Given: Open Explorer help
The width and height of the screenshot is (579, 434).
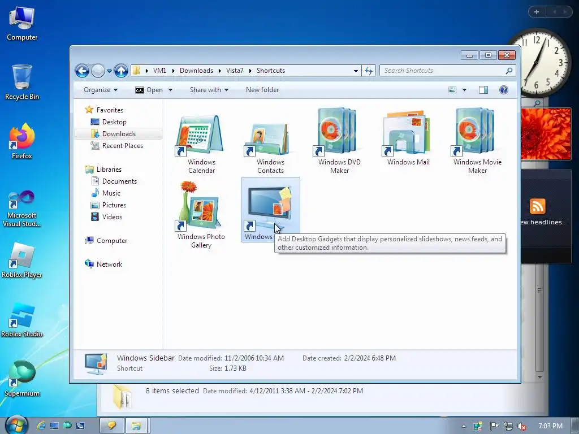Looking at the screenshot, I should click(x=504, y=90).
